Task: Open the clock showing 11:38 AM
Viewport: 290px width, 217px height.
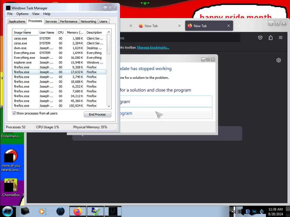Action: [276, 212]
